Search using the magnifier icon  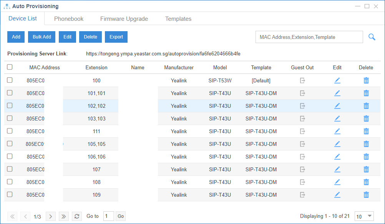[x=372, y=37]
